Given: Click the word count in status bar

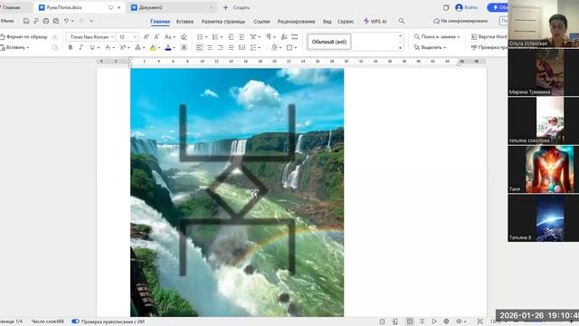Looking at the screenshot, I should (x=47, y=321).
